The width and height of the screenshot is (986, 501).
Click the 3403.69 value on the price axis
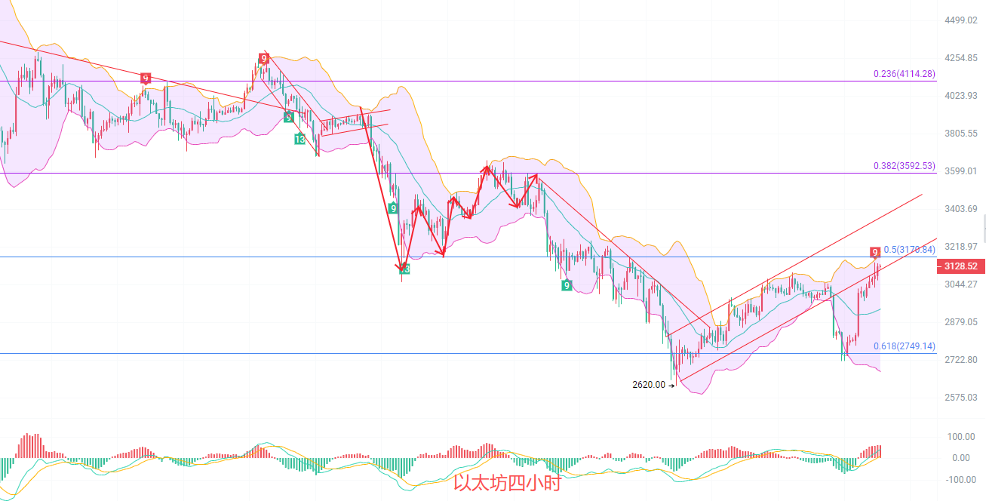point(960,209)
